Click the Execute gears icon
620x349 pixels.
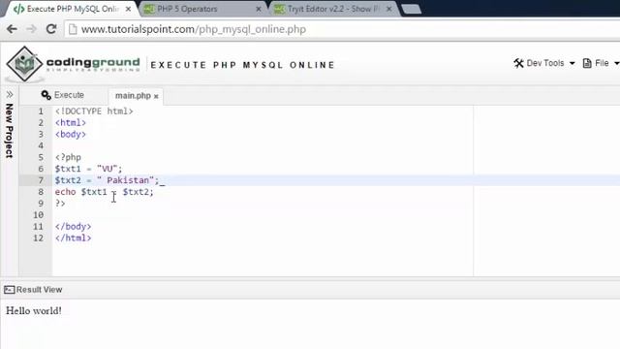coord(46,95)
